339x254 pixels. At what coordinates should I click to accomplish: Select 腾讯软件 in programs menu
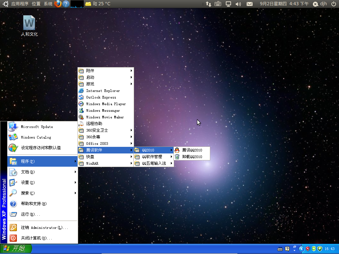pyautogui.click(x=106, y=150)
